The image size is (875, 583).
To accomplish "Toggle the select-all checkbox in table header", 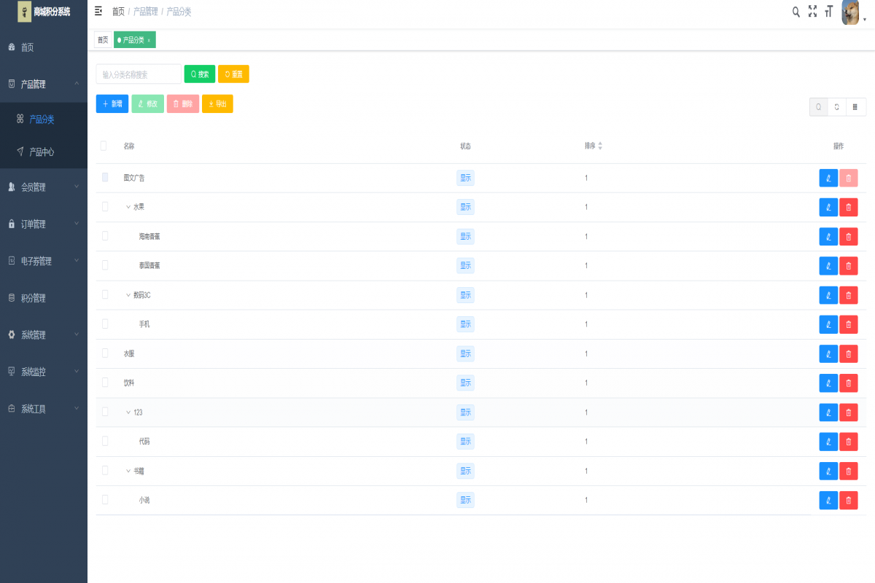I will pyautogui.click(x=104, y=146).
